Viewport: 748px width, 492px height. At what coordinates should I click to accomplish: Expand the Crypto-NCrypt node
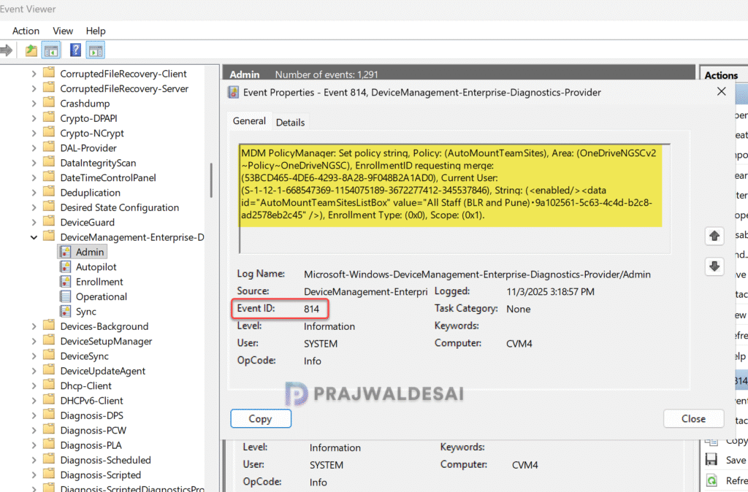click(34, 133)
